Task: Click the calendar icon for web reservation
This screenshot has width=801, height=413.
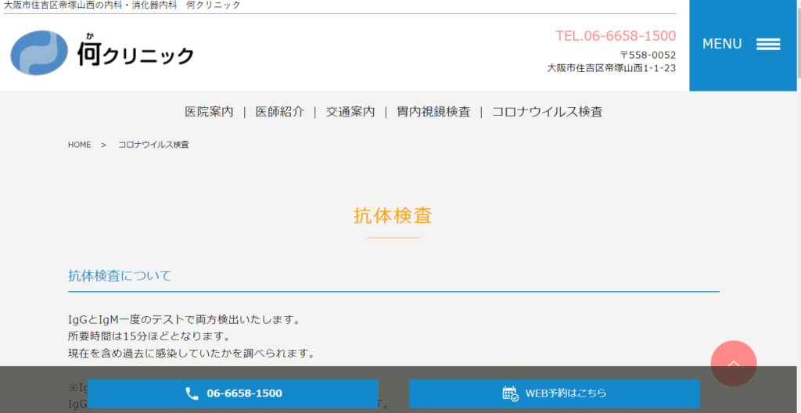Action: pyautogui.click(x=510, y=393)
